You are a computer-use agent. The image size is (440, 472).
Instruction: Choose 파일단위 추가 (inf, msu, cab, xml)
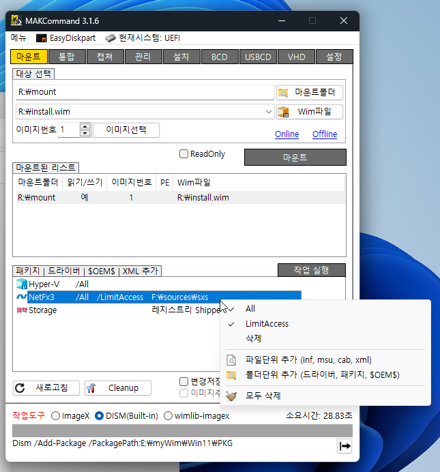coord(325,360)
